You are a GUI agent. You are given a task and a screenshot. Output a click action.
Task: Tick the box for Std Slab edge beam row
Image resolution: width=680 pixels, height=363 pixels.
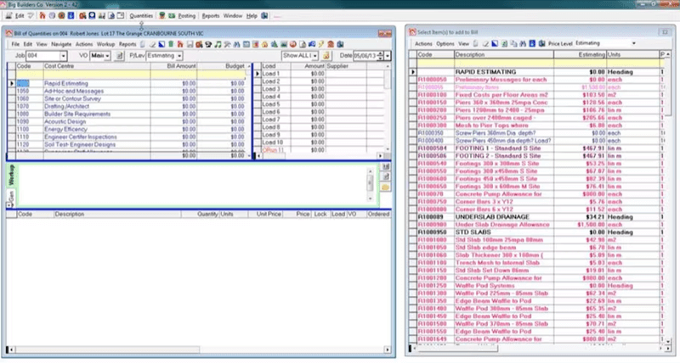(x=412, y=248)
